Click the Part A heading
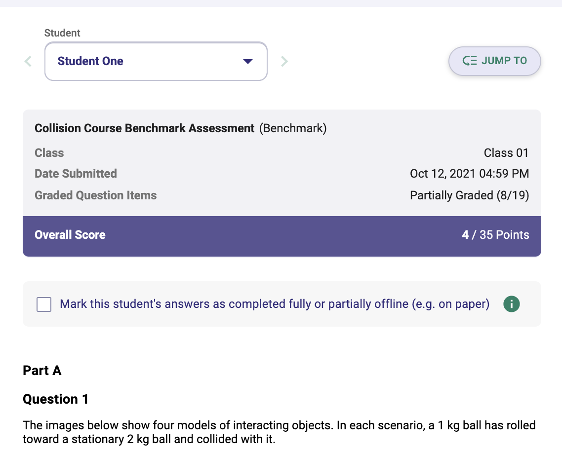This screenshot has width=562, height=452. pos(42,371)
